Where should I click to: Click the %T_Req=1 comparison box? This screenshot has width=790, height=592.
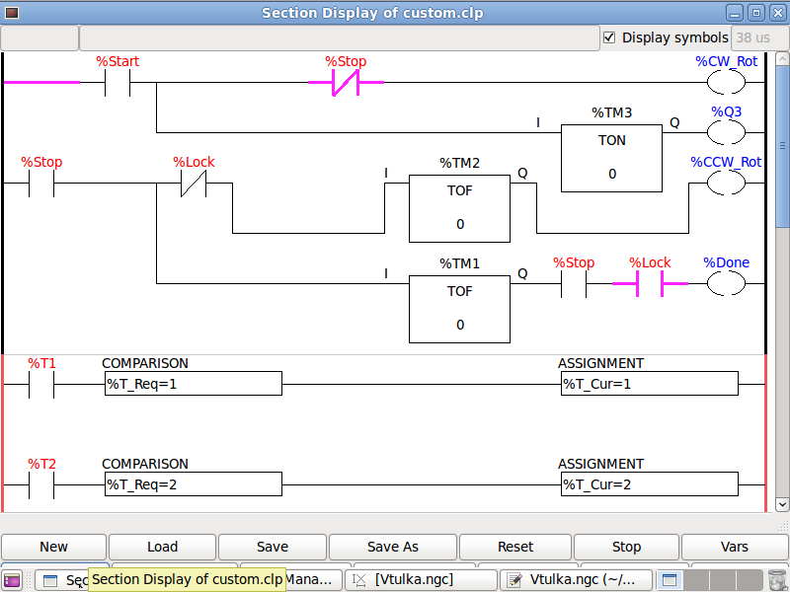(x=194, y=384)
